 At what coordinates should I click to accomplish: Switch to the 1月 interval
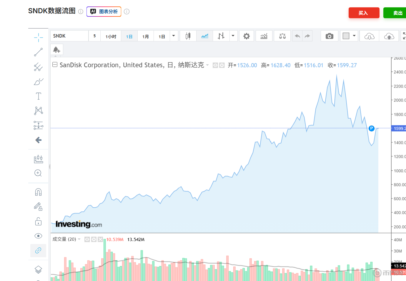[145, 36]
